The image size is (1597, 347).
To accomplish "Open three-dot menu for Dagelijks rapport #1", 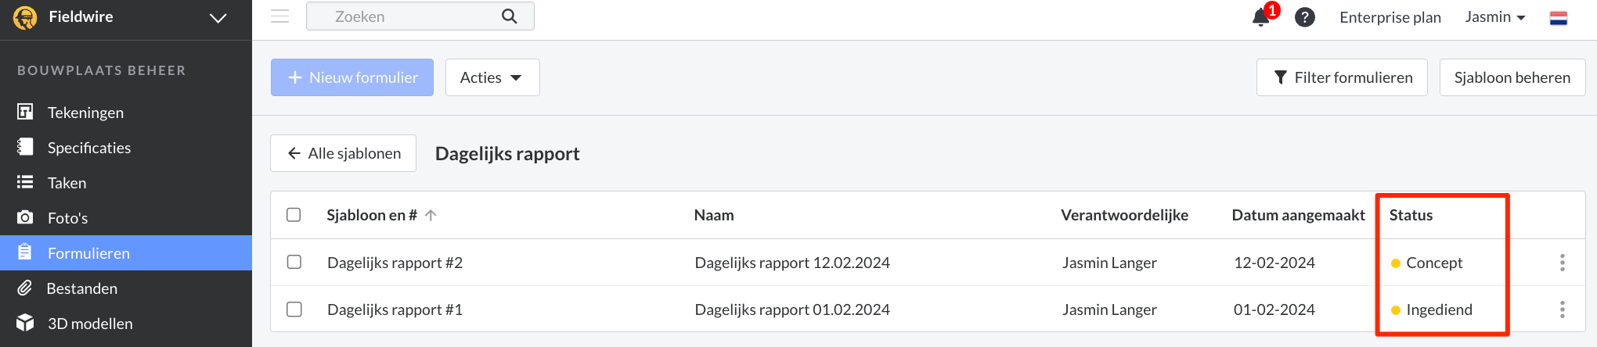I will click(x=1563, y=309).
